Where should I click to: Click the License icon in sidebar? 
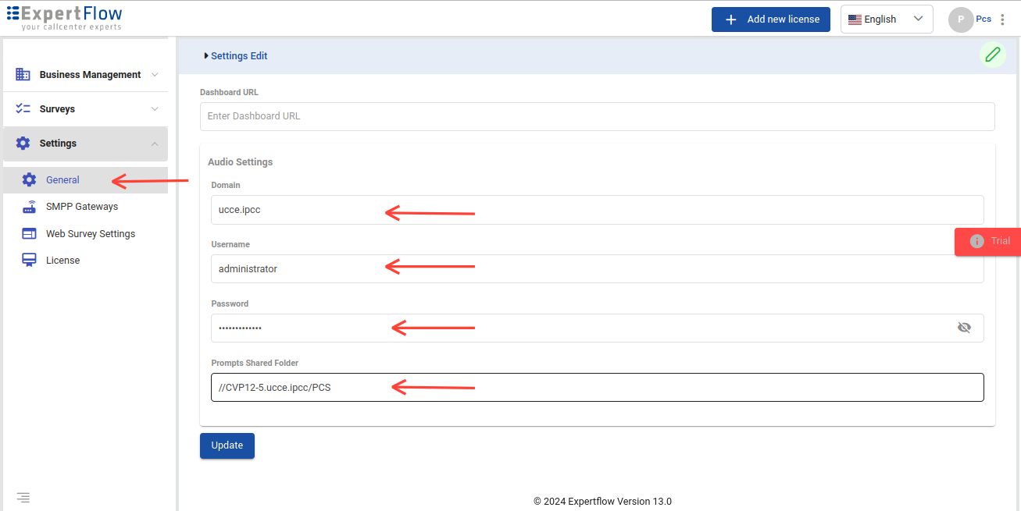(x=30, y=261)
